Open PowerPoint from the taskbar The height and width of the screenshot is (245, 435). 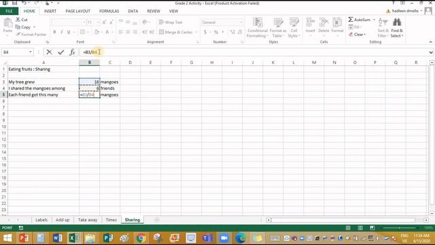(x=24, y=238)
